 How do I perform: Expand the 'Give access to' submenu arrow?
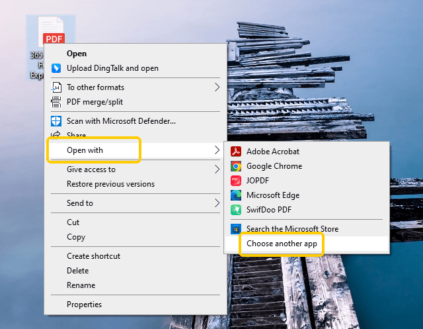click(x=217, y=169)
